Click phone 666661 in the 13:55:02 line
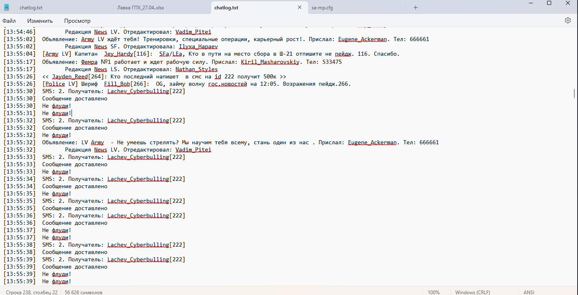The height and width of the screenshot is (295, 578). click(x=419, y=39)
